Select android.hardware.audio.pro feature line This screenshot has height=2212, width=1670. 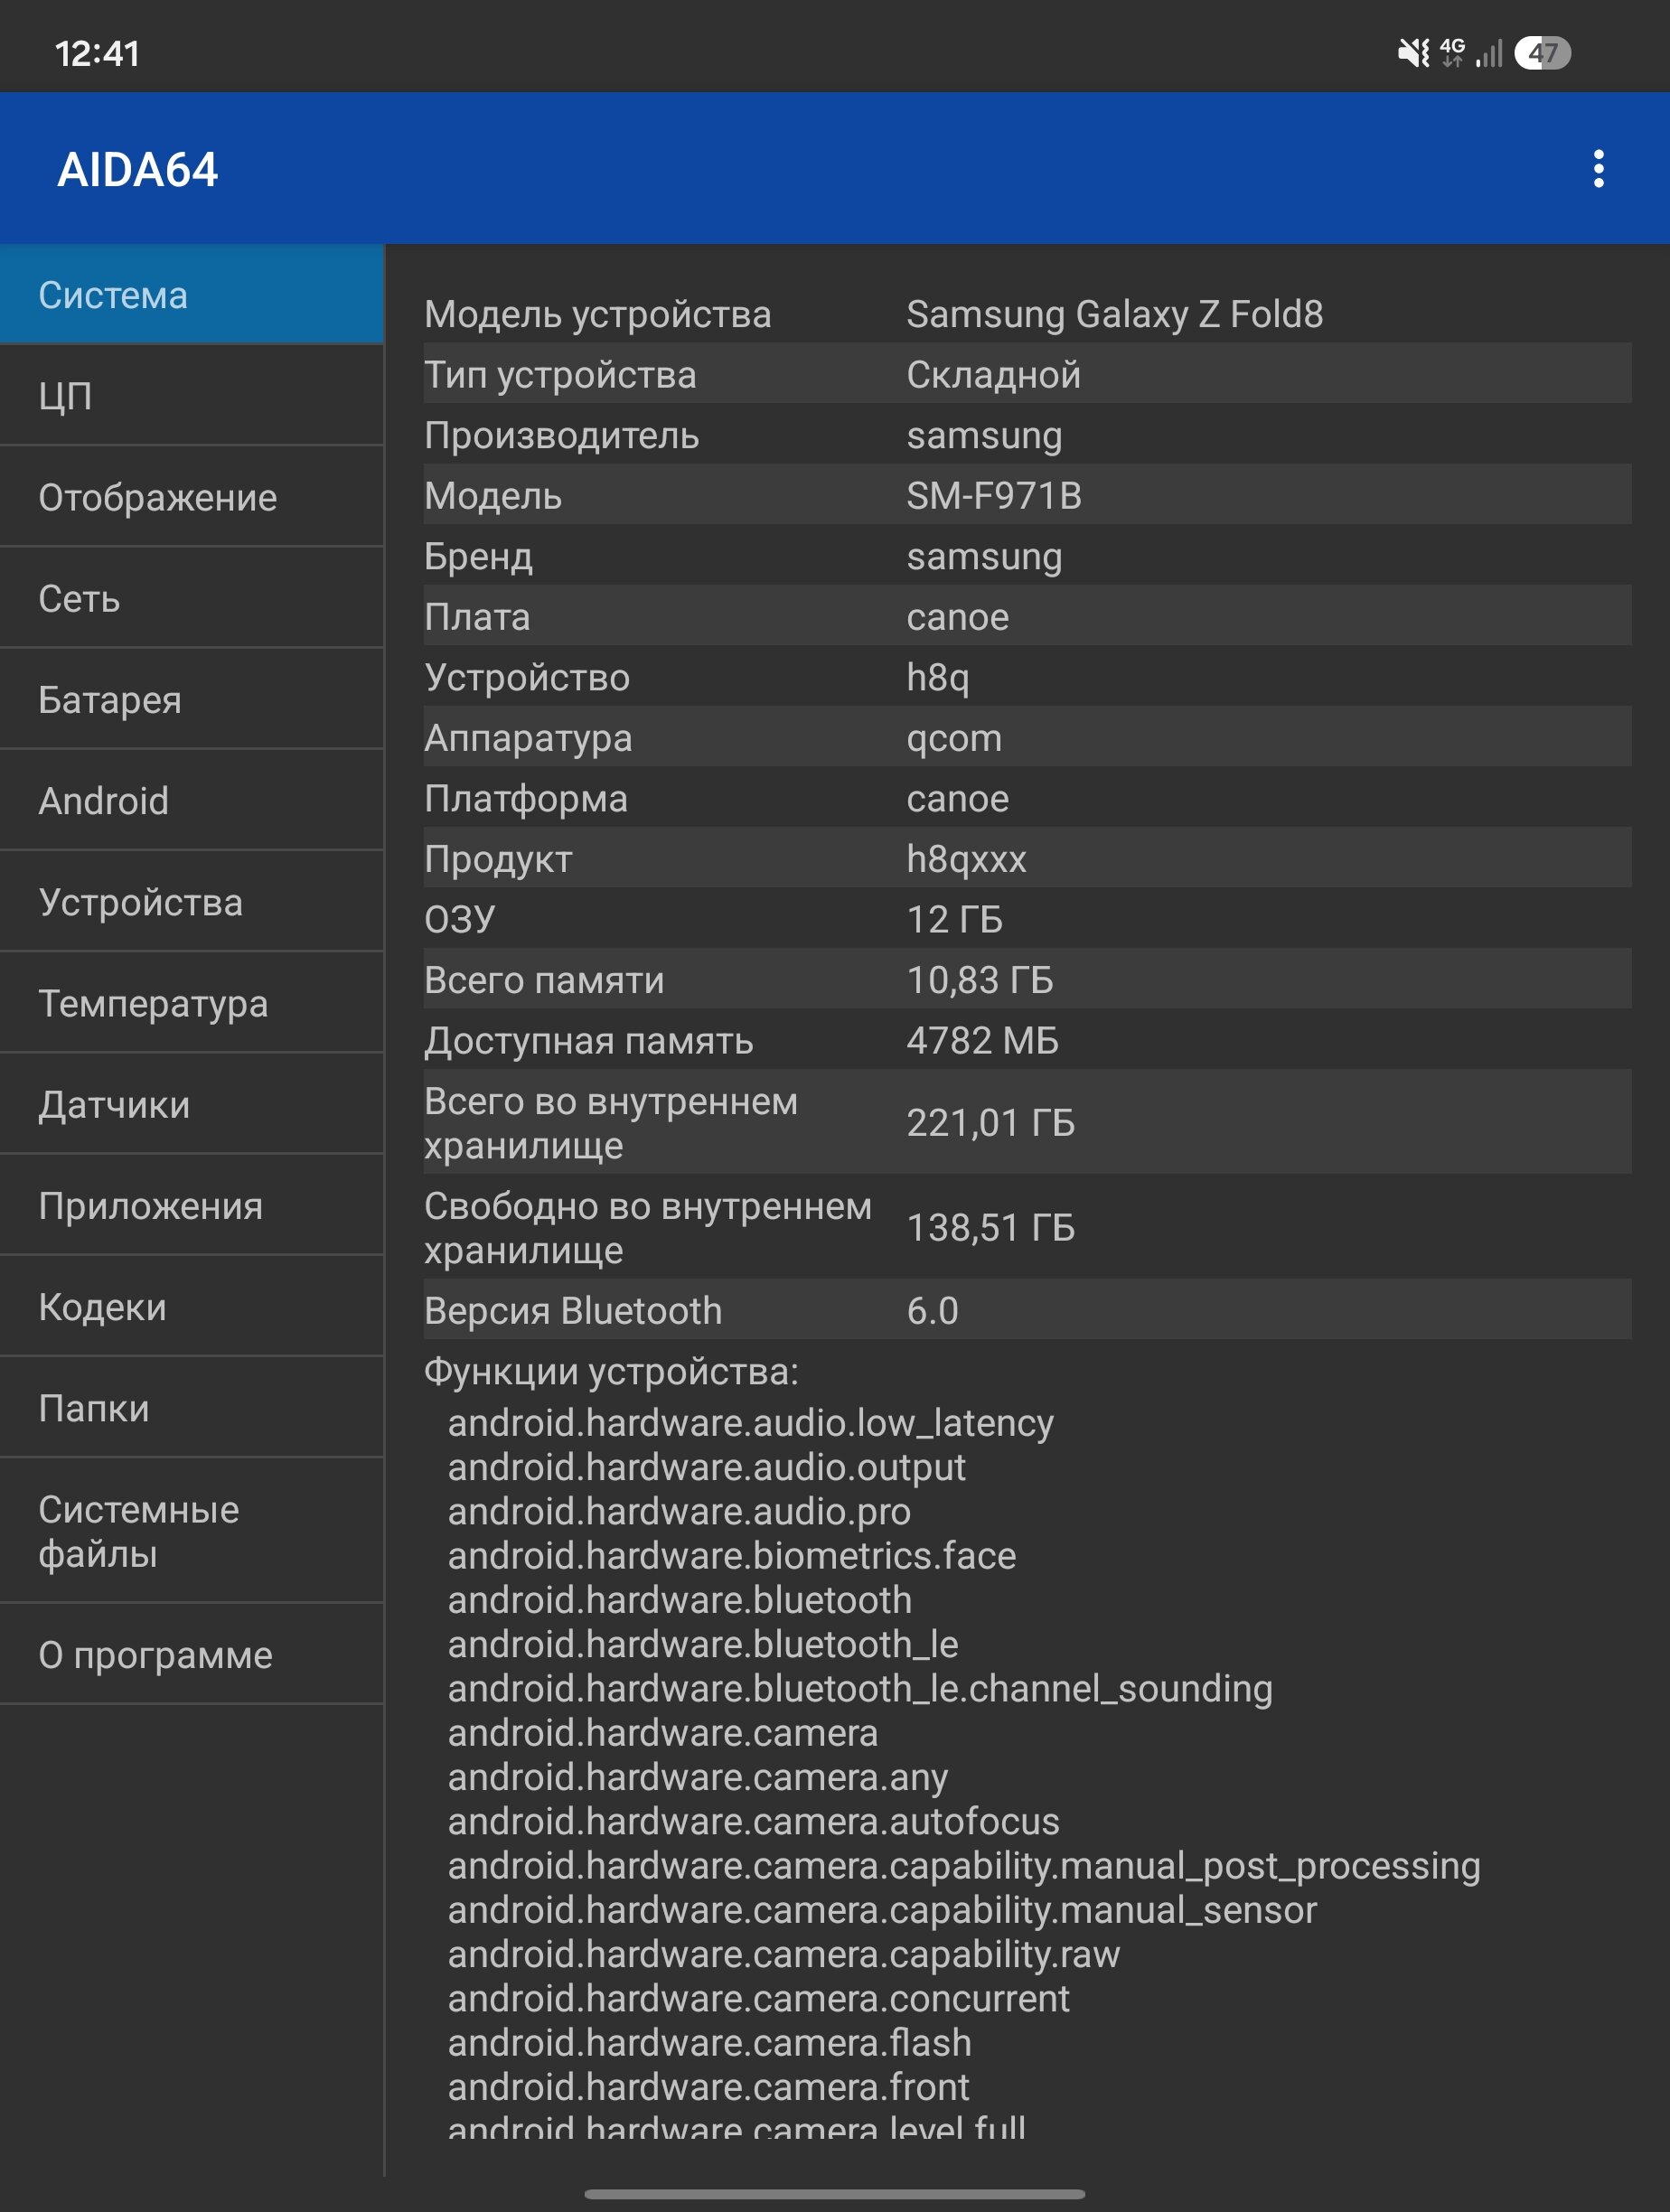(679, 1511)
